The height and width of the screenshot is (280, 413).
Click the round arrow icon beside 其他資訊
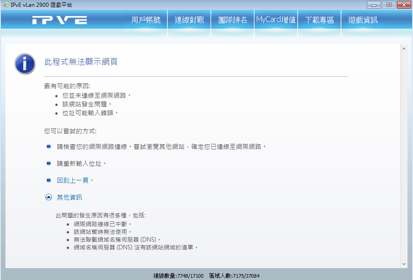48,197
